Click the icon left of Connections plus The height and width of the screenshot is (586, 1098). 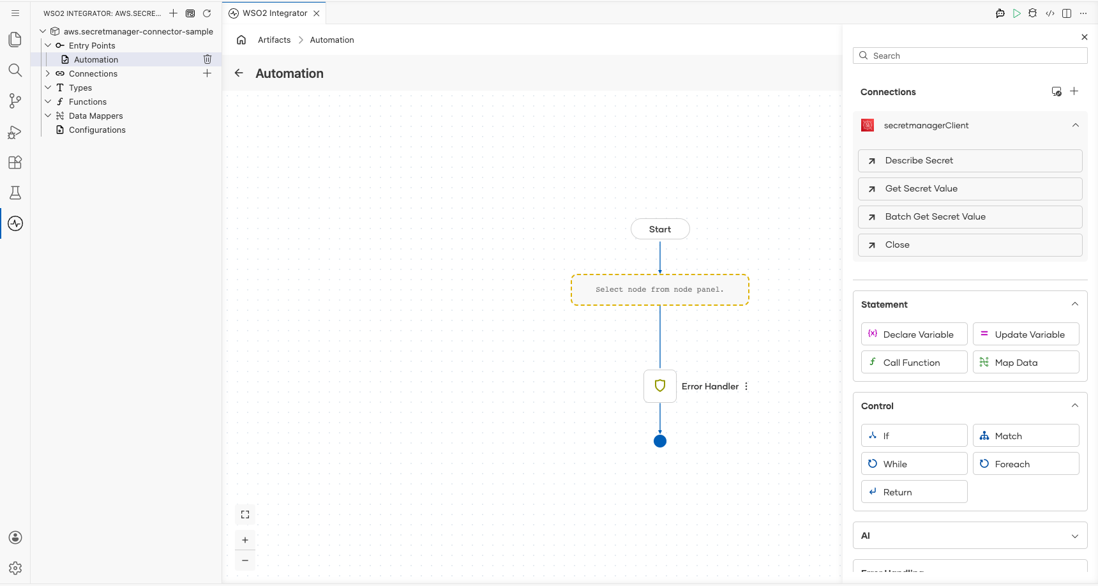point(1057,91)
